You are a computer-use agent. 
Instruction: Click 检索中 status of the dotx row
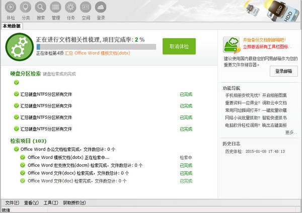point(186,157)
